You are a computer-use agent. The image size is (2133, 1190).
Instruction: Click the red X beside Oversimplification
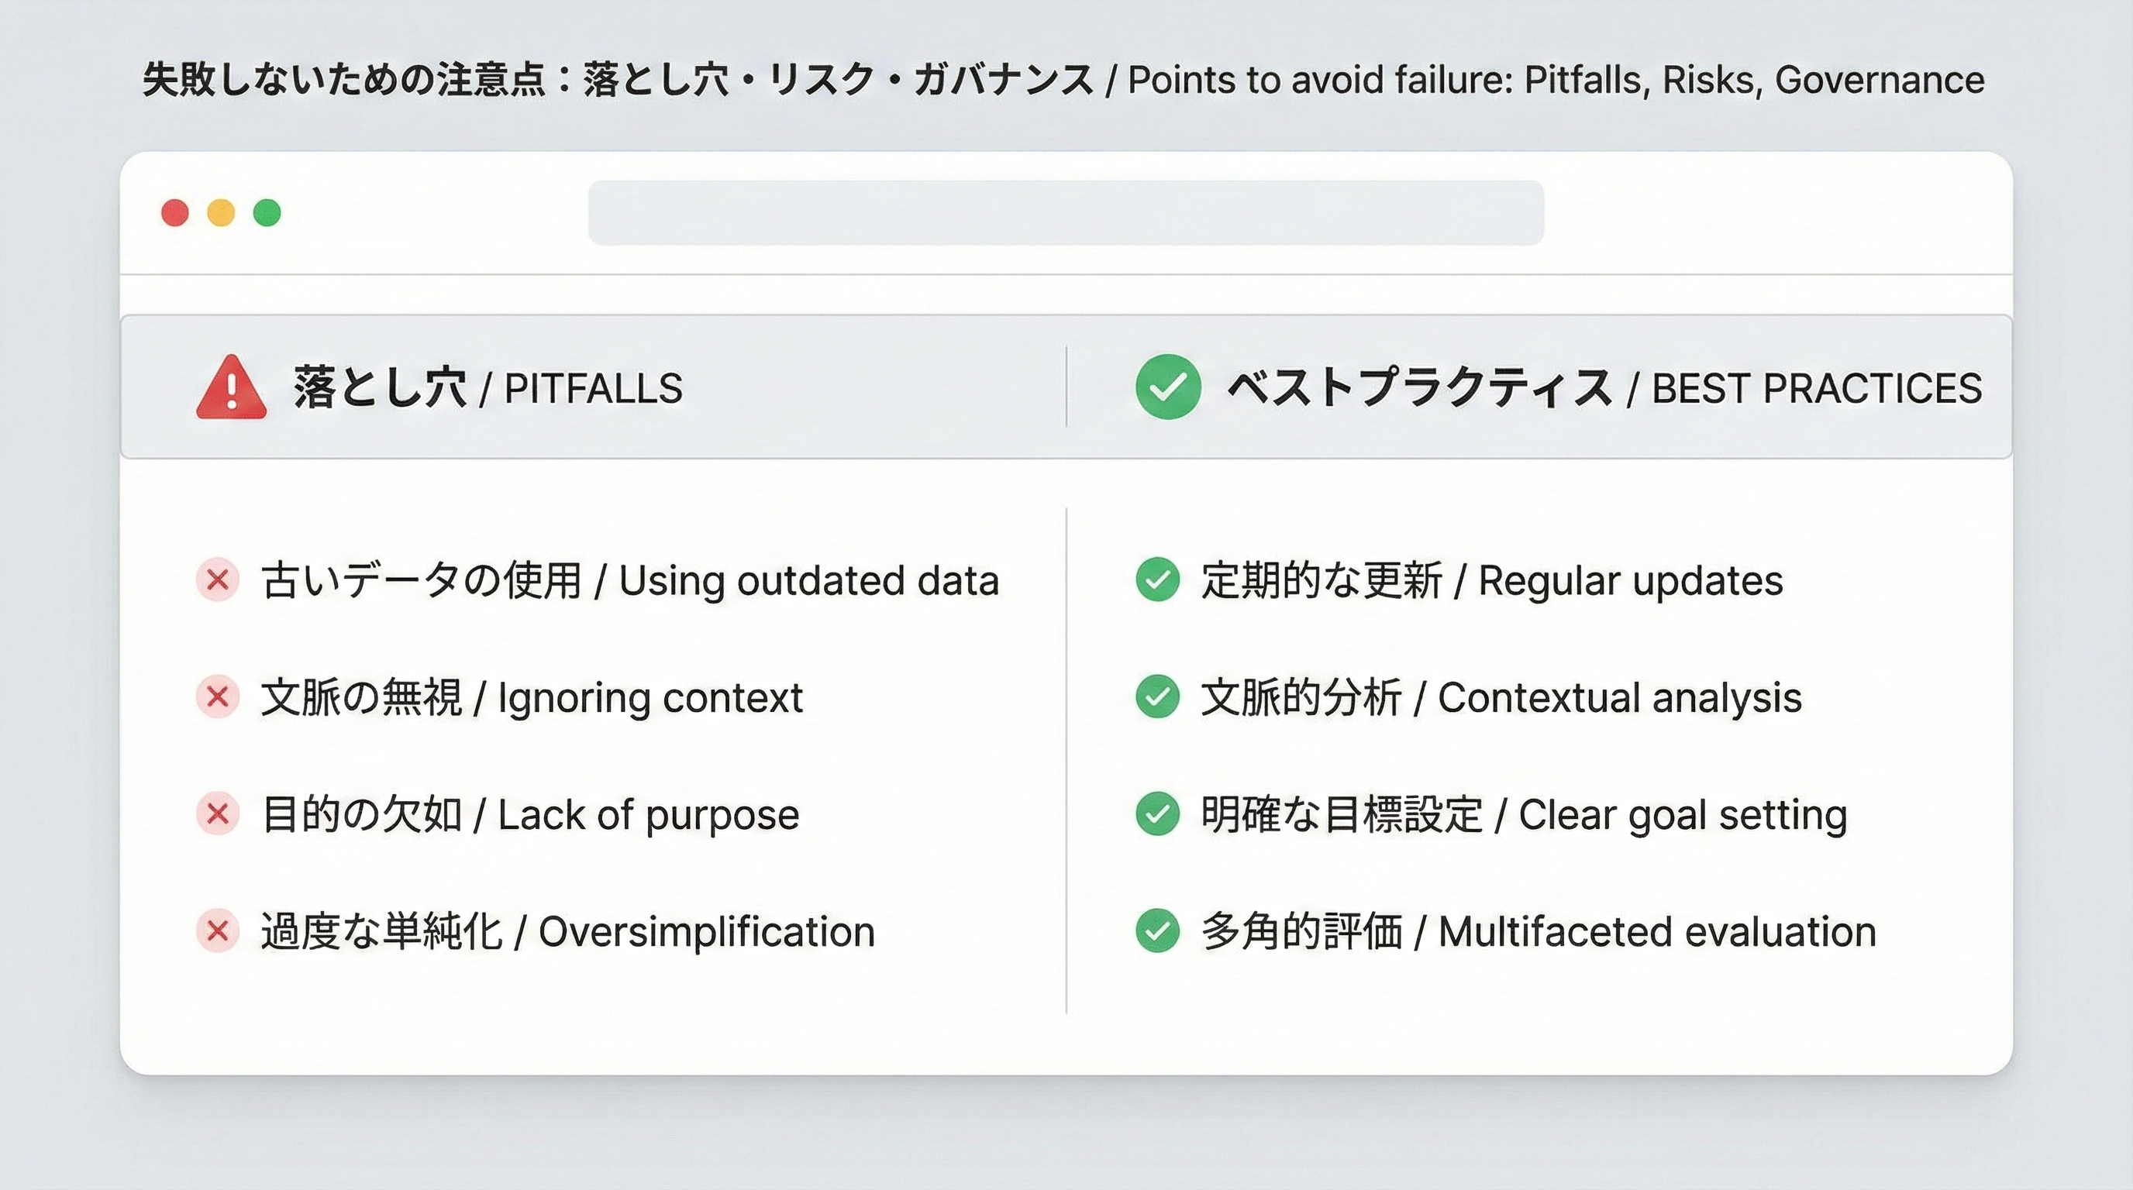click(x=218, y=931)
